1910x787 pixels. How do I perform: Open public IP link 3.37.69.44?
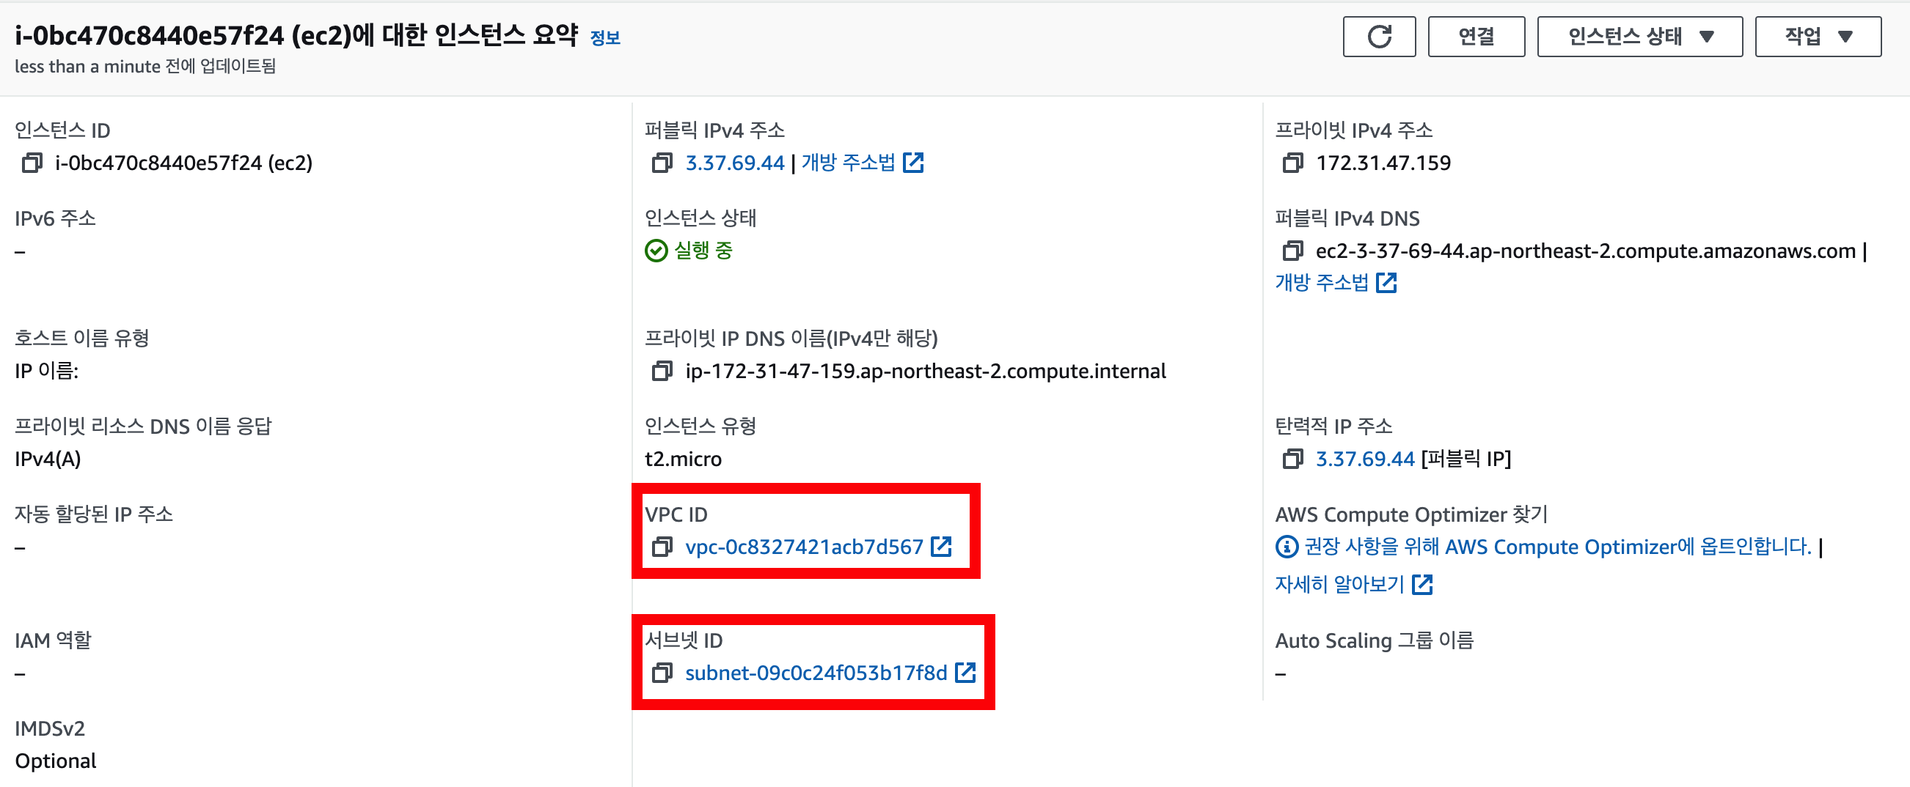(x=734, y=163)
